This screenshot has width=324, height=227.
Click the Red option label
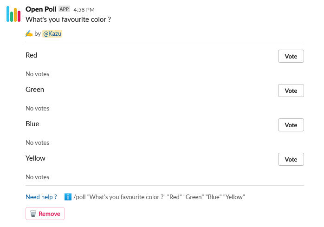(32, 55)
